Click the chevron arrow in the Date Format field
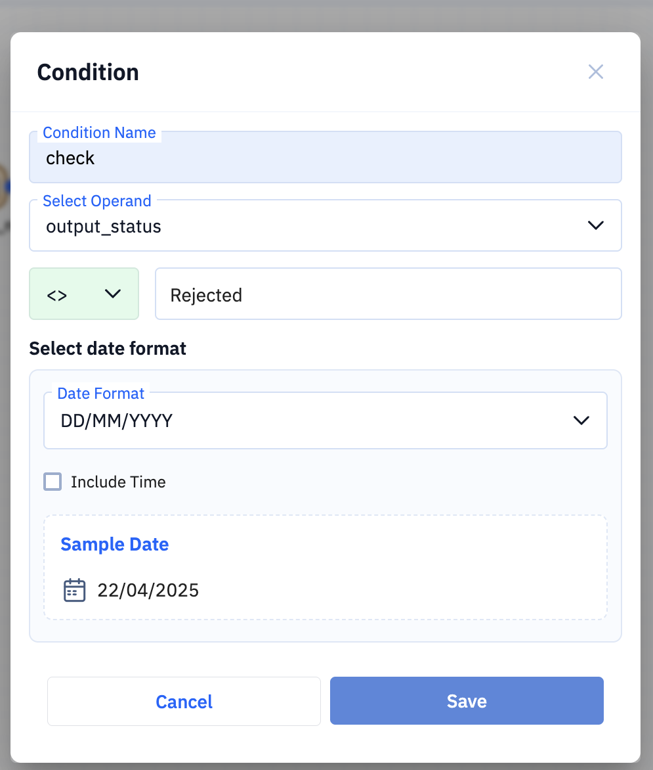 coord(581,420)
